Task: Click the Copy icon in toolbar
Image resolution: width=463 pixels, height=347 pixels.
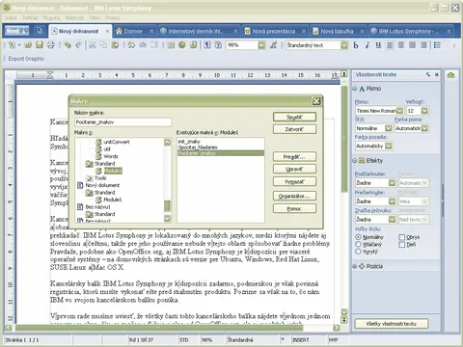Action: (103, 45)
